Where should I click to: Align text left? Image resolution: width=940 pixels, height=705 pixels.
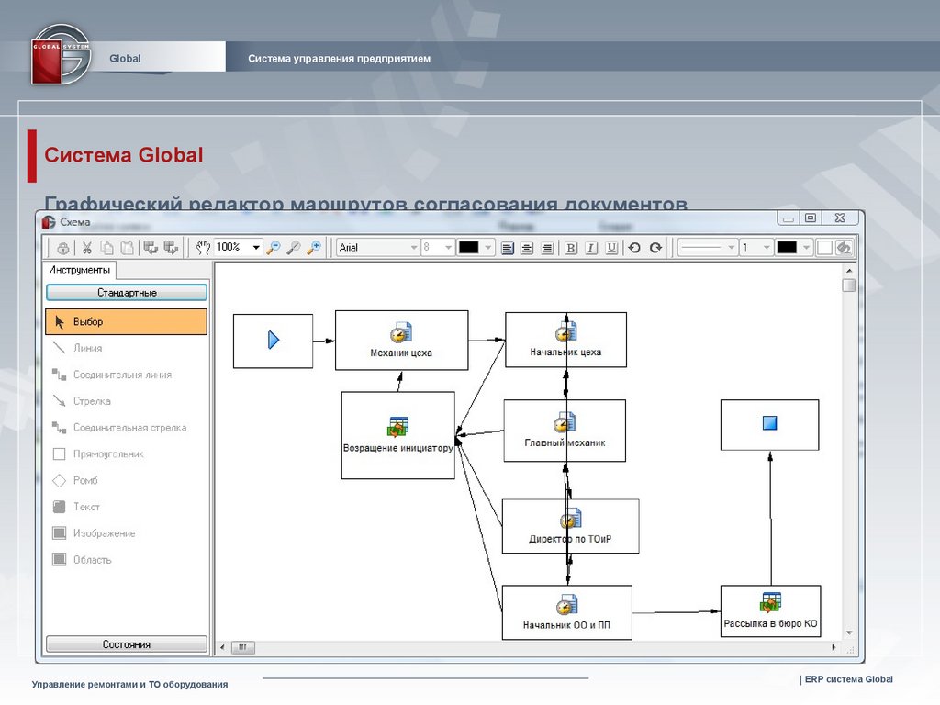(507, 248)
